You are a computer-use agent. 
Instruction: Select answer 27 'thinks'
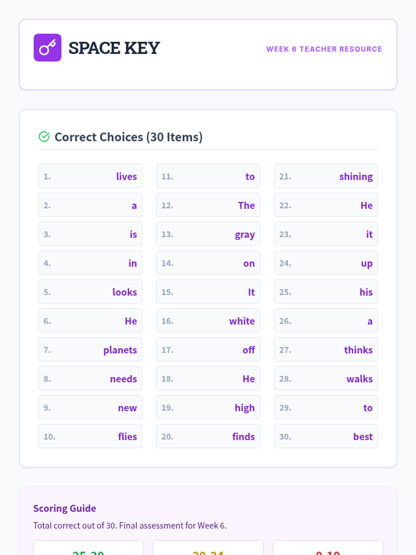pos(326,350)
